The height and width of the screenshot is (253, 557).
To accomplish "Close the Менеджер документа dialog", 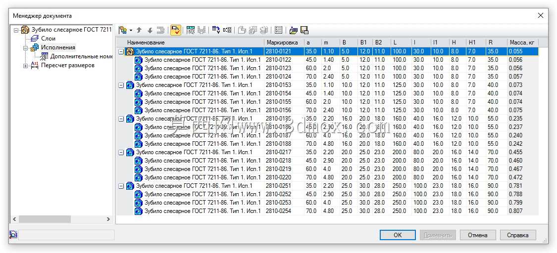I will click(x=540, y=16).
